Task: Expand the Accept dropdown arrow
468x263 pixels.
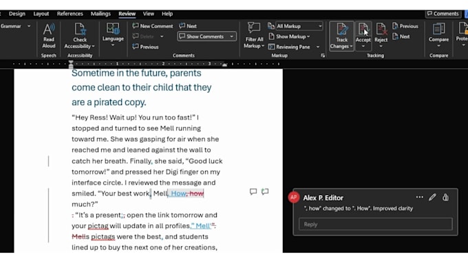Action: coord(363,46)
